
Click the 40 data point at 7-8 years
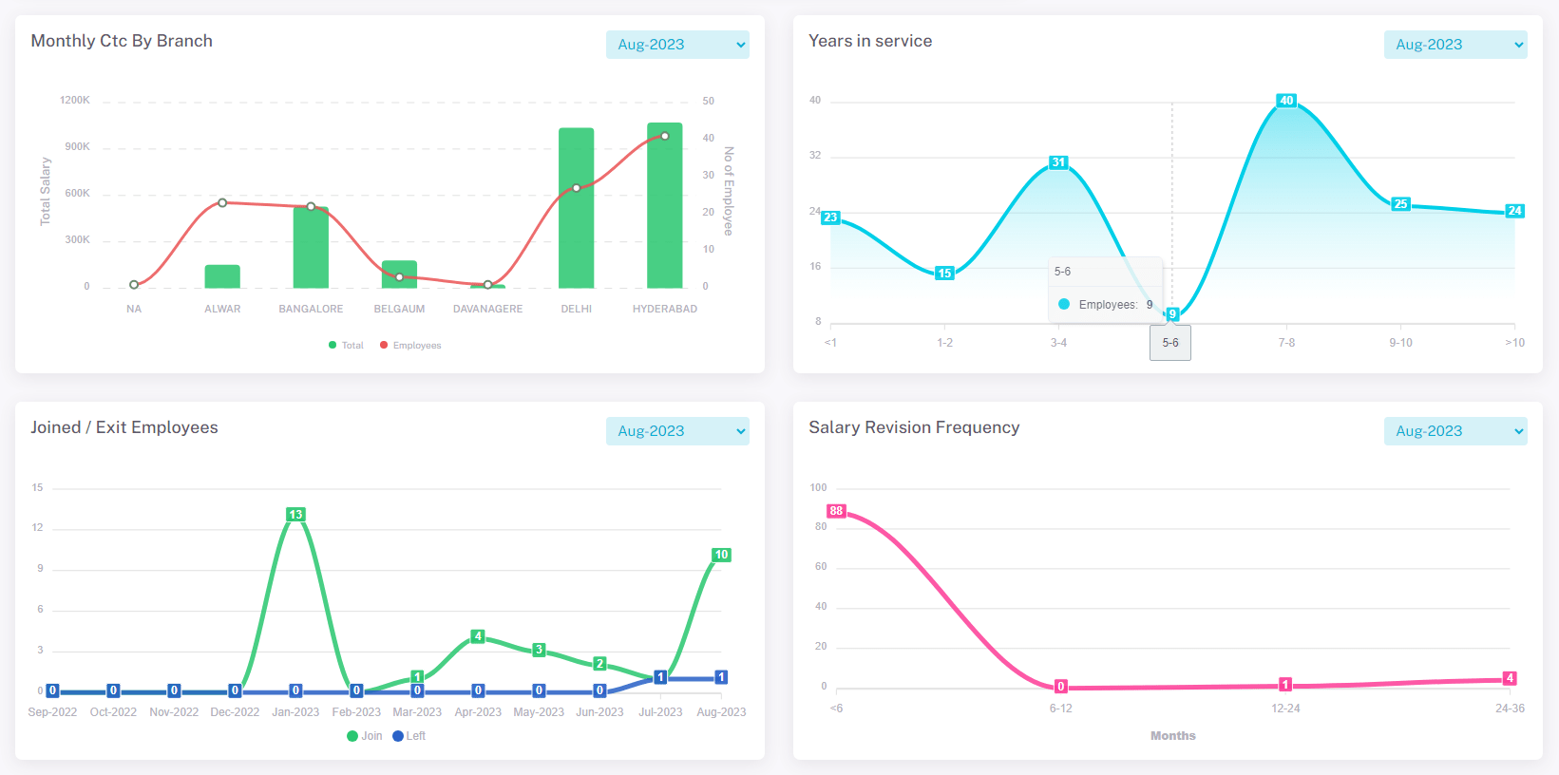pyautogui.click(x=1286, y=101)
